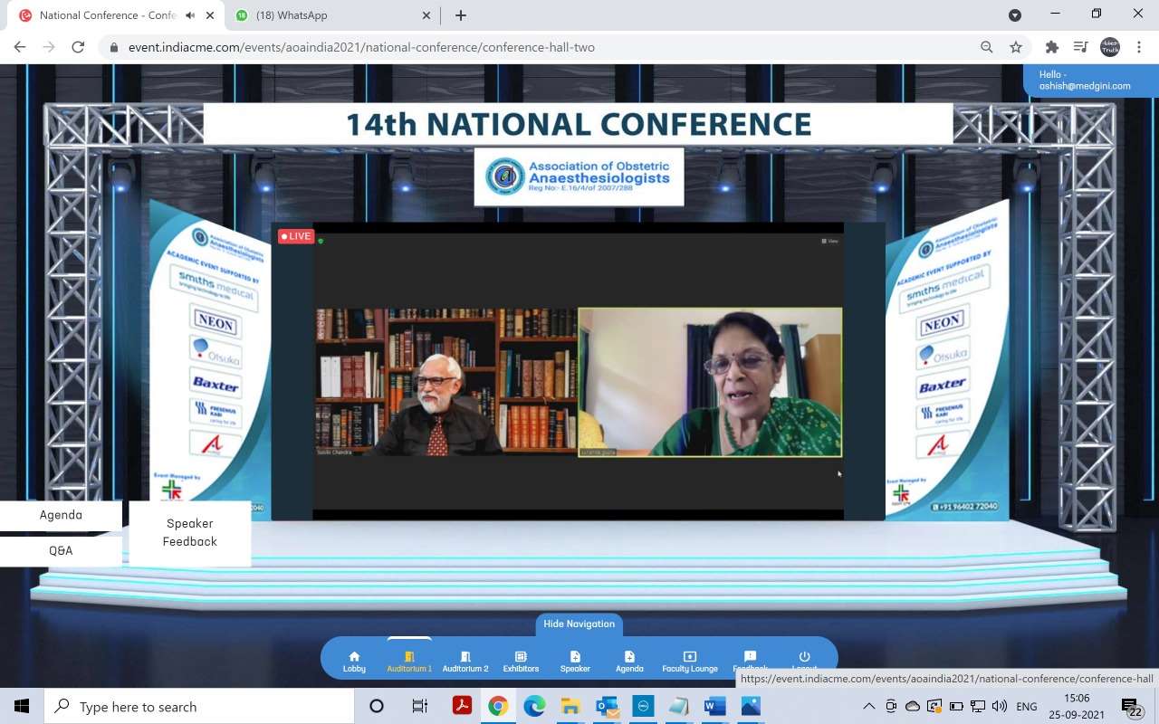Close the WhatsApp tab
The height and width of the screenshot is (724, 1159).
(427, 15)
